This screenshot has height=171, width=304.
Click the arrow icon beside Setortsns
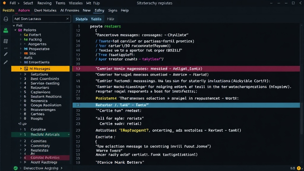point(25,74)
